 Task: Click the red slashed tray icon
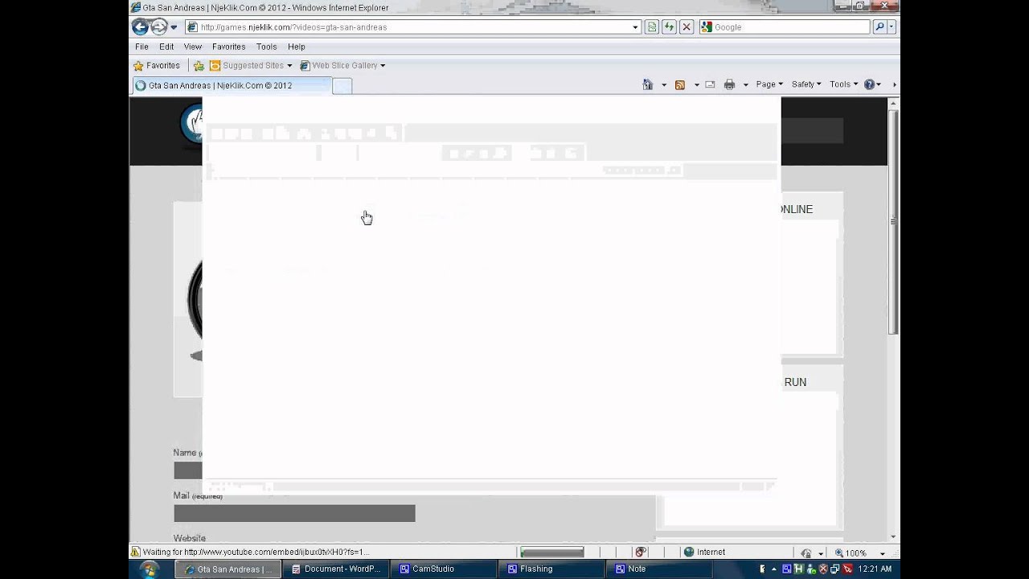(x=847, y=569)
